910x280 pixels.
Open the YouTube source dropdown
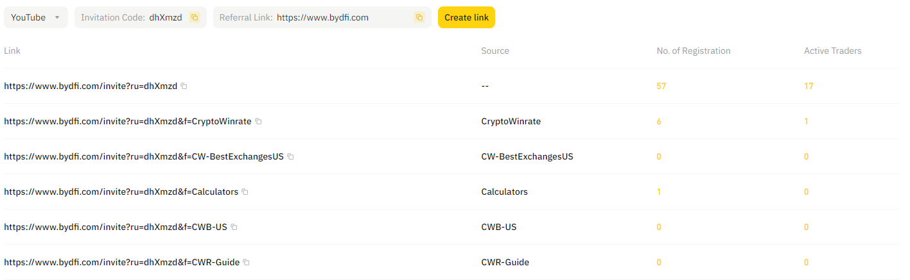(x=36, y=17)
